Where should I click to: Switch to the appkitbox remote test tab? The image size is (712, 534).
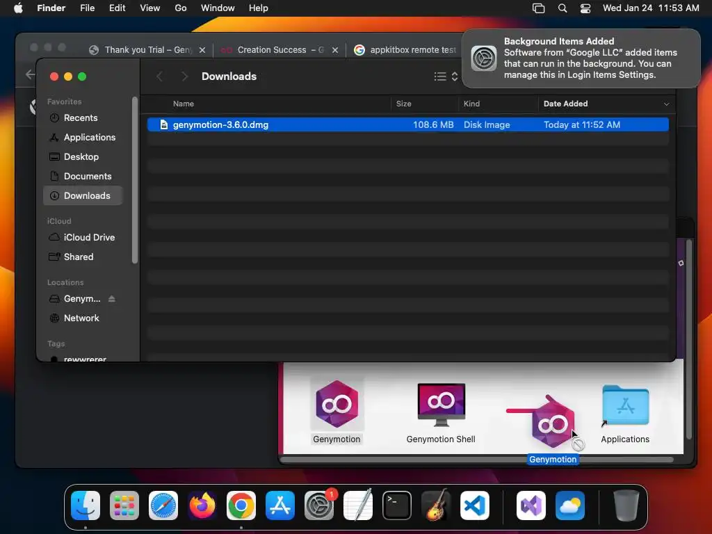coord(405,50)
